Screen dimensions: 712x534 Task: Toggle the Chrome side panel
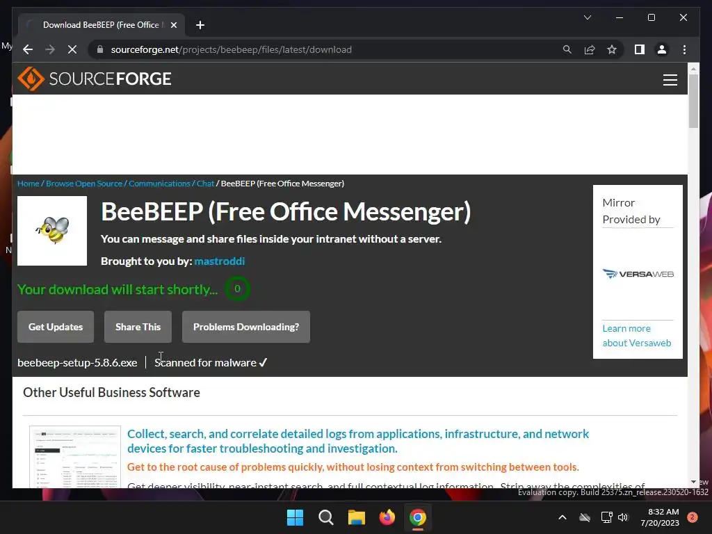pos(640,49)
